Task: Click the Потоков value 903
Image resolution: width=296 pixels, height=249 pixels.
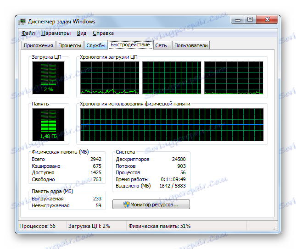Action: coord(181,166)
